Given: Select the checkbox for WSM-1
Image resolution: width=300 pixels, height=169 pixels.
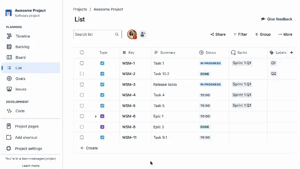Looking at the screenshot, I should click(82, 63).
